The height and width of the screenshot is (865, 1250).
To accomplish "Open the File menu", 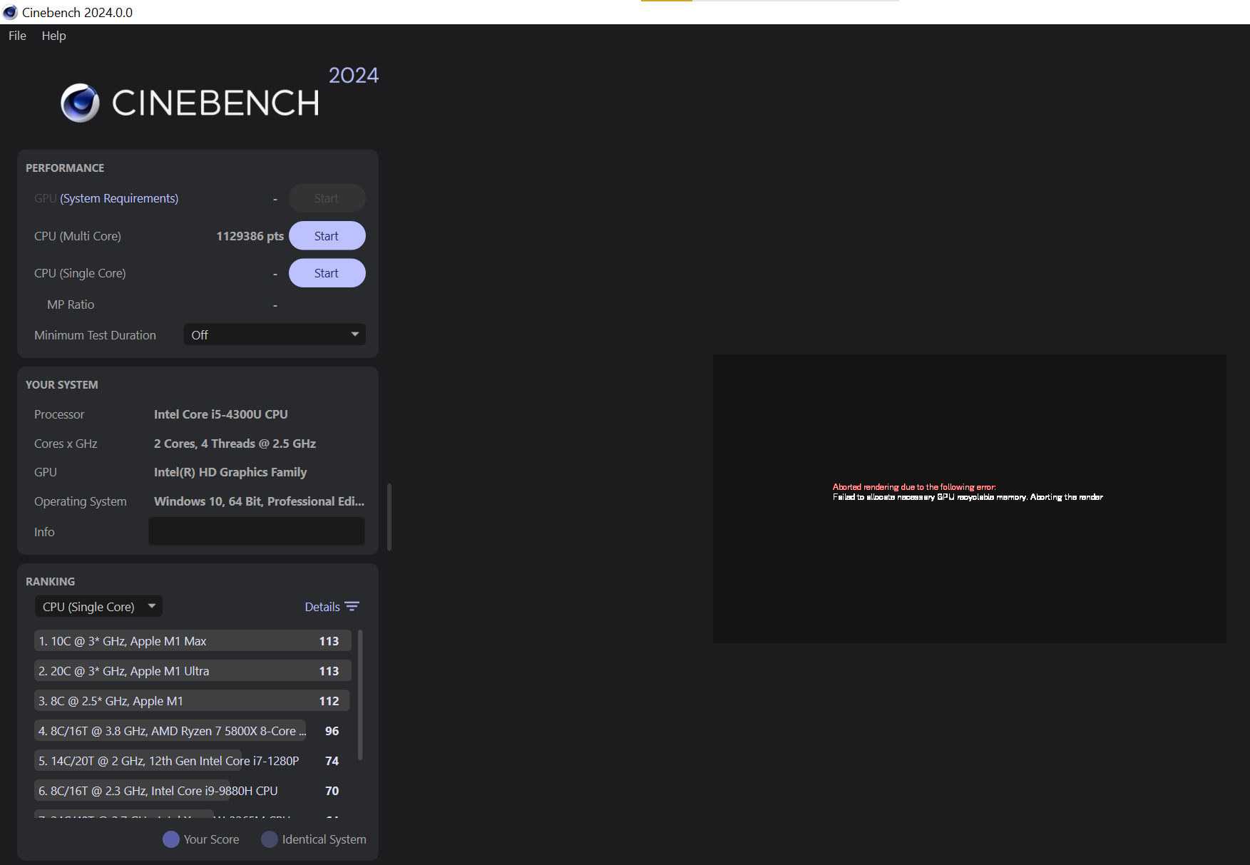I will point(16,36).
